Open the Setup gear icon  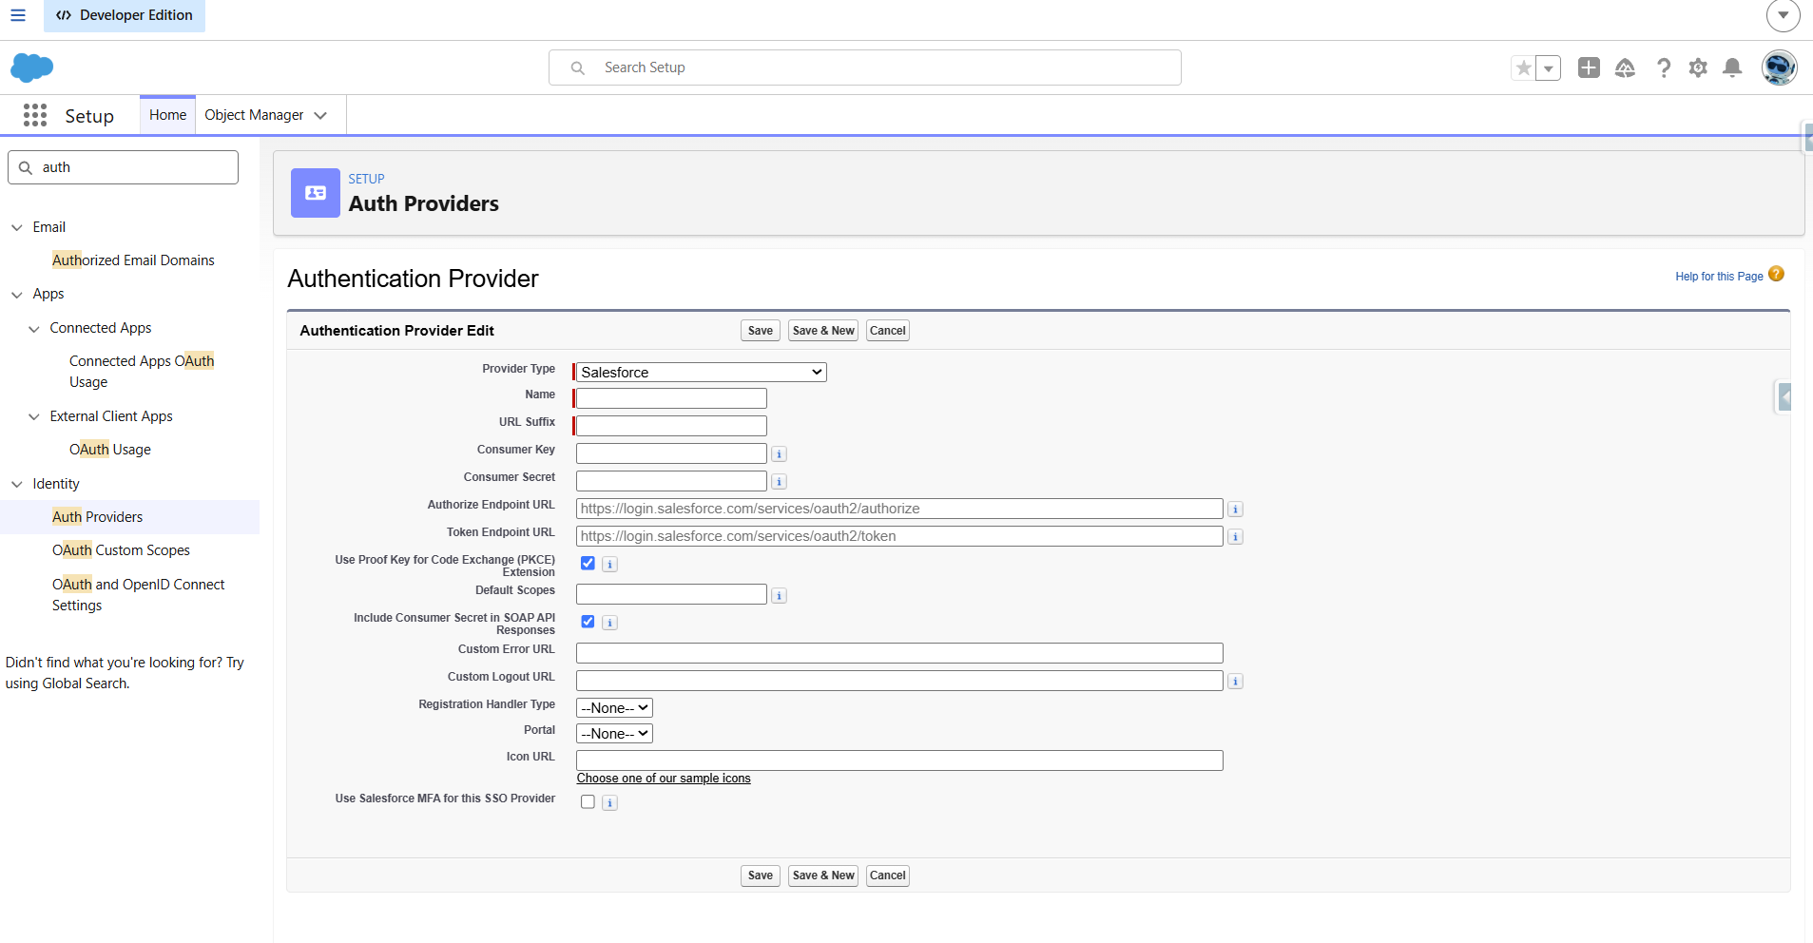(1698, 67)
